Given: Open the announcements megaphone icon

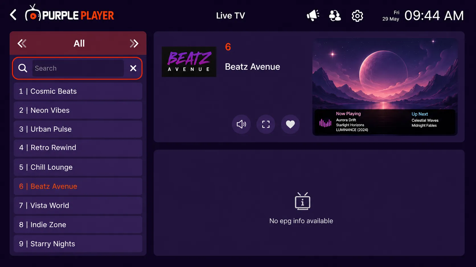Looking at the screenshot, I should (x=313, y=15).
